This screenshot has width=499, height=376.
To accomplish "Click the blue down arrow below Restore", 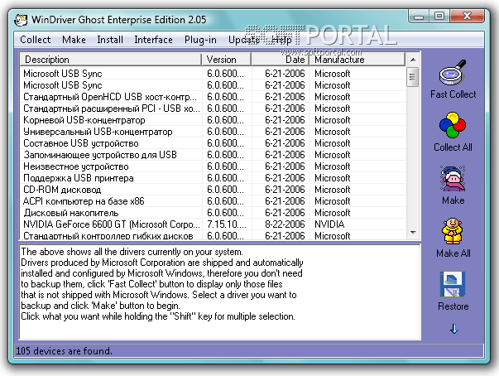I will click(453, 329).
